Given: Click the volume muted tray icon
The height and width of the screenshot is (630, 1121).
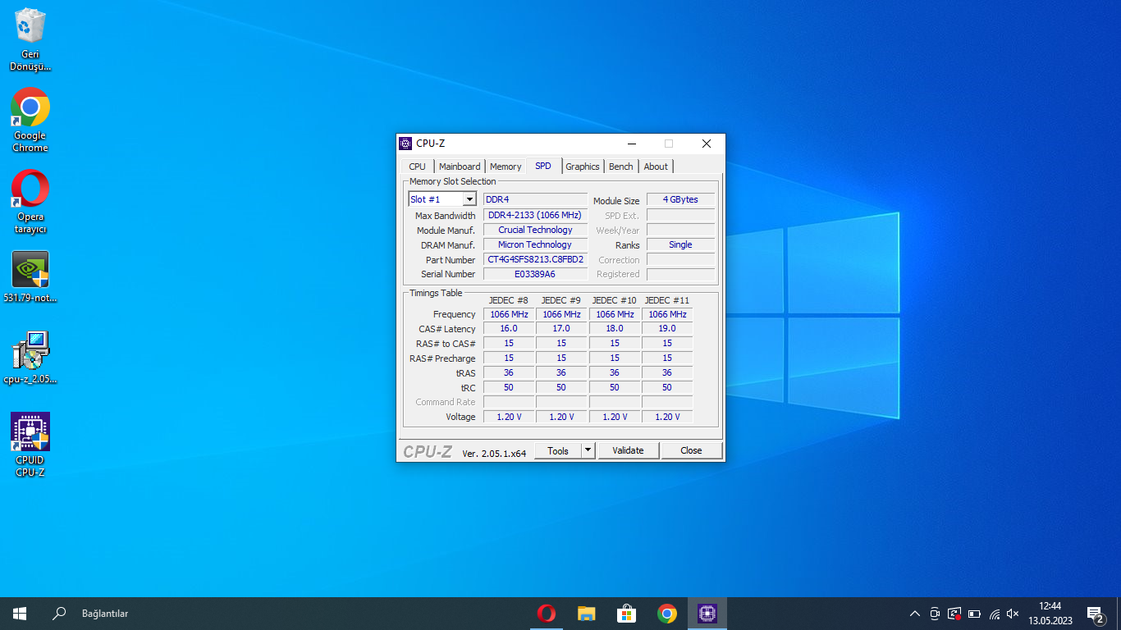Looking at the screenshot, I should pos(1013,614).
